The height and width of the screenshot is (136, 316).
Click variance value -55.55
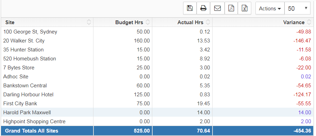pos(304,104)
